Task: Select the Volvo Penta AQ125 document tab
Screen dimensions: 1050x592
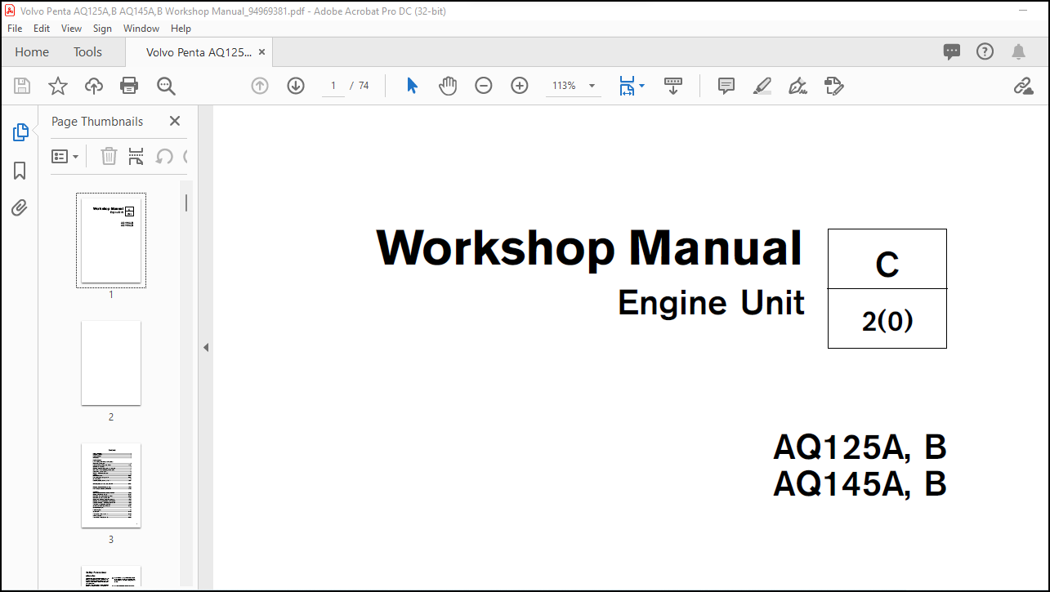Action: tap(199, 51)
